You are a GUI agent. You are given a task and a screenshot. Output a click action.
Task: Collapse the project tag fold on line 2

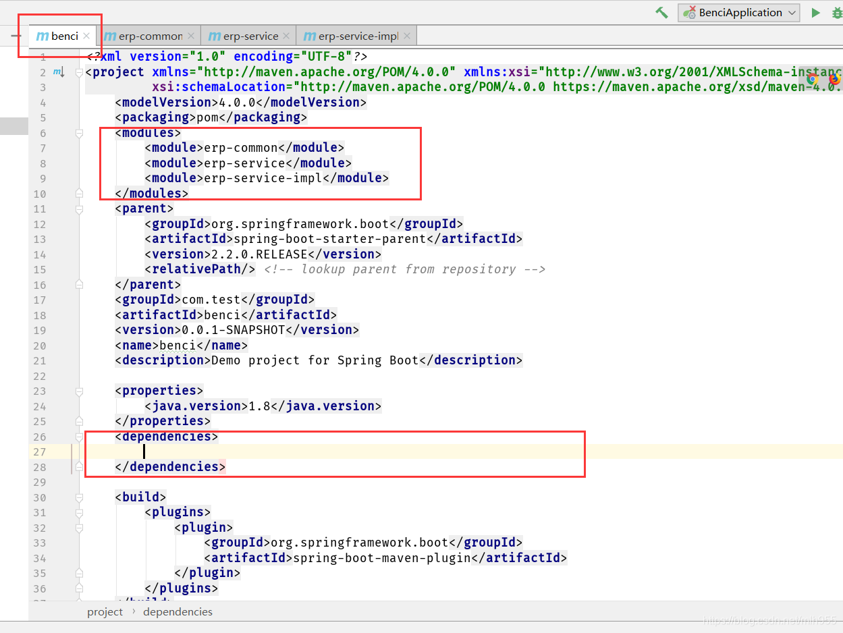pos(80,72)
